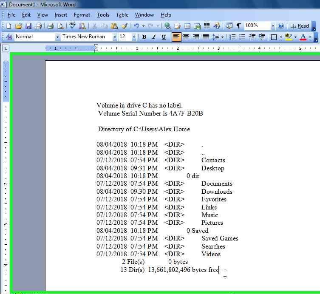Open the Redo history dropdown arrow
The image size is (320, 294).
(158, 26)
